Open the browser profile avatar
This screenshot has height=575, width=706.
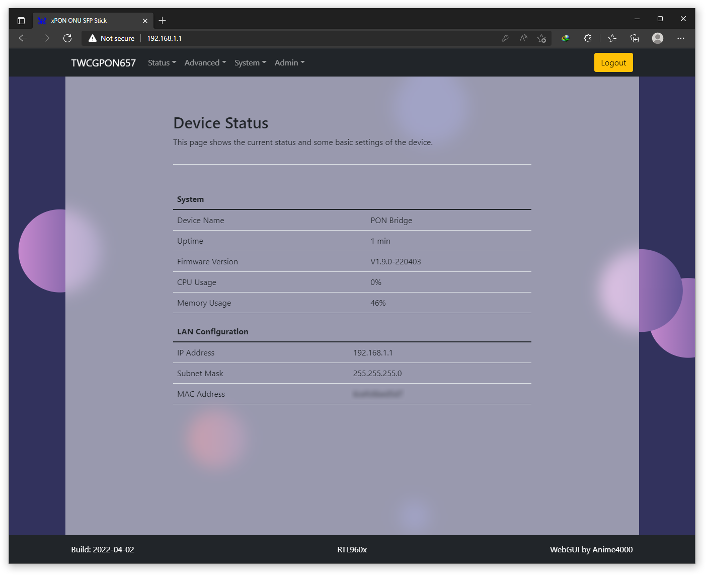point(658,38)
